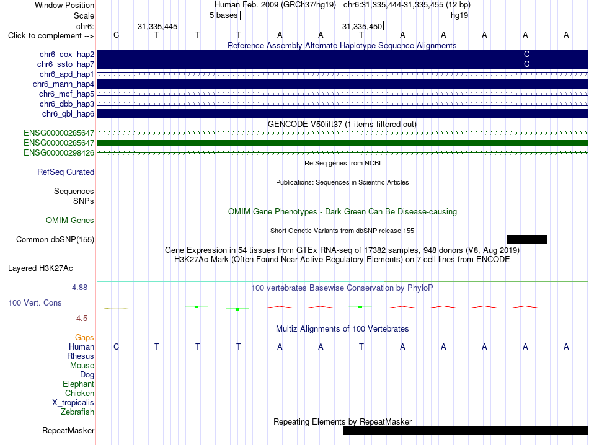
Task: Open Short Genetic Variants from dbSNP title
Action: 342,231
